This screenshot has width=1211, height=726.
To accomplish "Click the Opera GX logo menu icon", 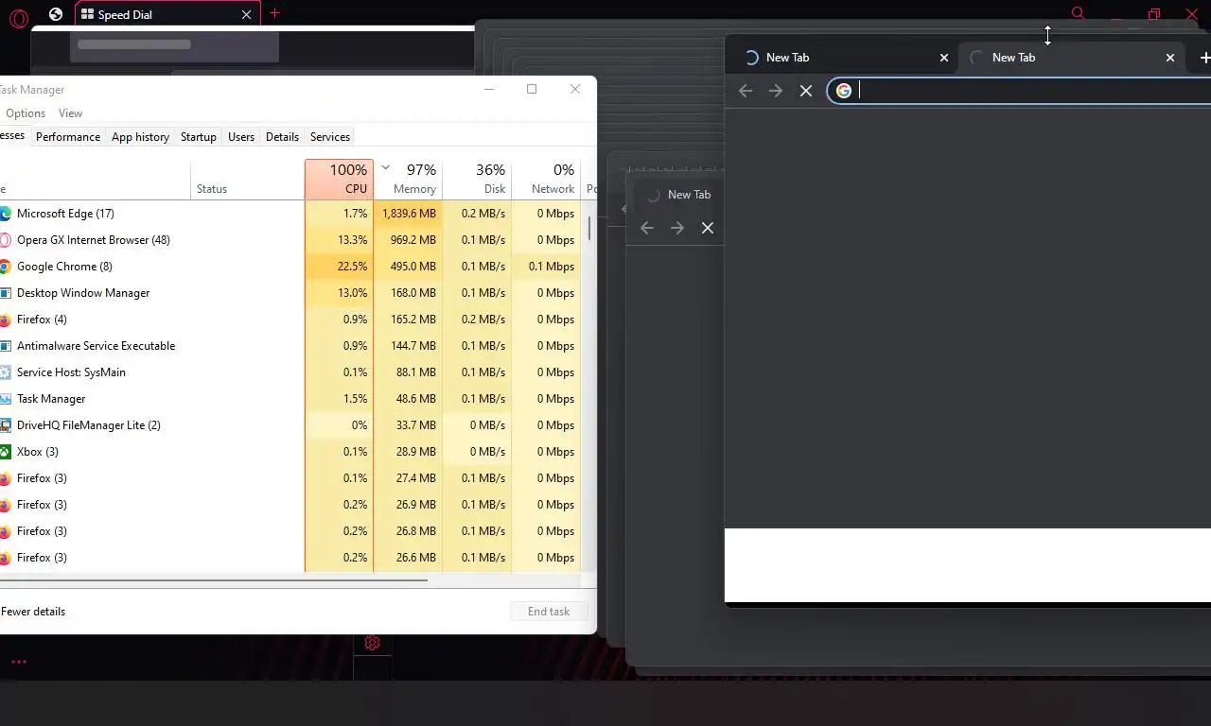I will 18,16.
